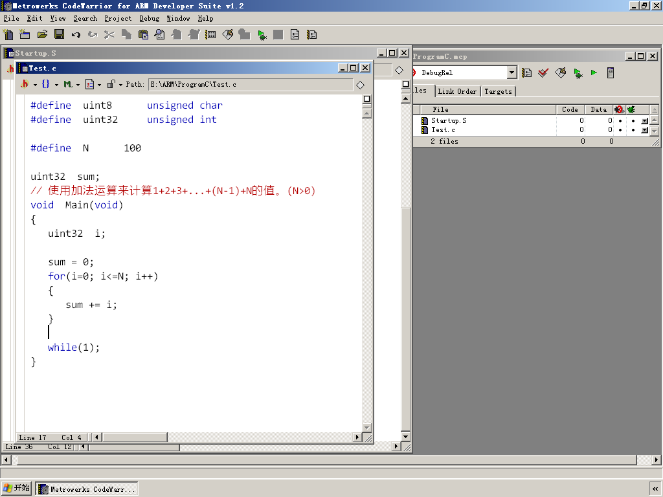The width and height of the screenshot is (663, 497).
Task: Click the header files .h icon in Test.c
Action: pos(25,84)
